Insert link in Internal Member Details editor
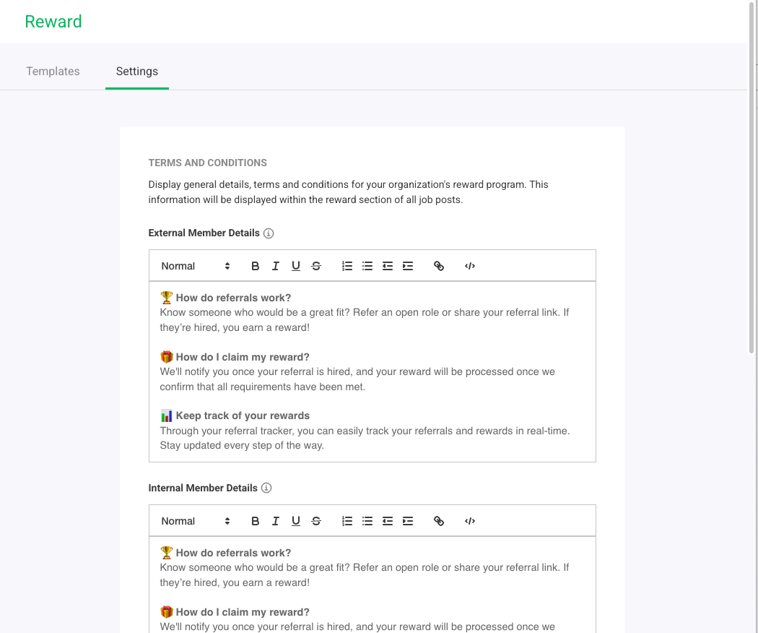This screenshot has height=633, width=758. coord(439,521)
